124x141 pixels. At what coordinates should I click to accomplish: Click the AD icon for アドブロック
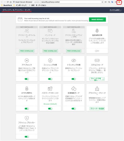point(27,60)
